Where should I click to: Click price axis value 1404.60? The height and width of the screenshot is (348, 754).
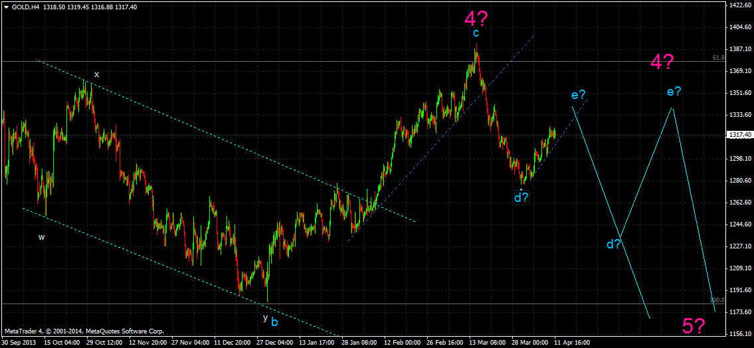(x=739, y=27)
